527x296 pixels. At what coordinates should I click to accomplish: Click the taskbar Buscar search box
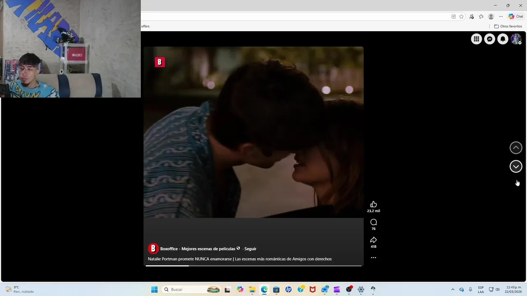[192, 289]
